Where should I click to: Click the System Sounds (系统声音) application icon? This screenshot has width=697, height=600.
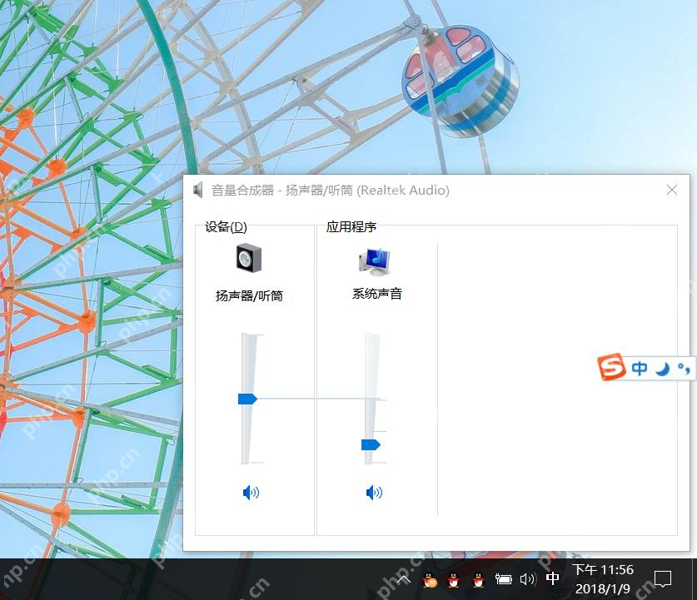[x=374, y=261]
